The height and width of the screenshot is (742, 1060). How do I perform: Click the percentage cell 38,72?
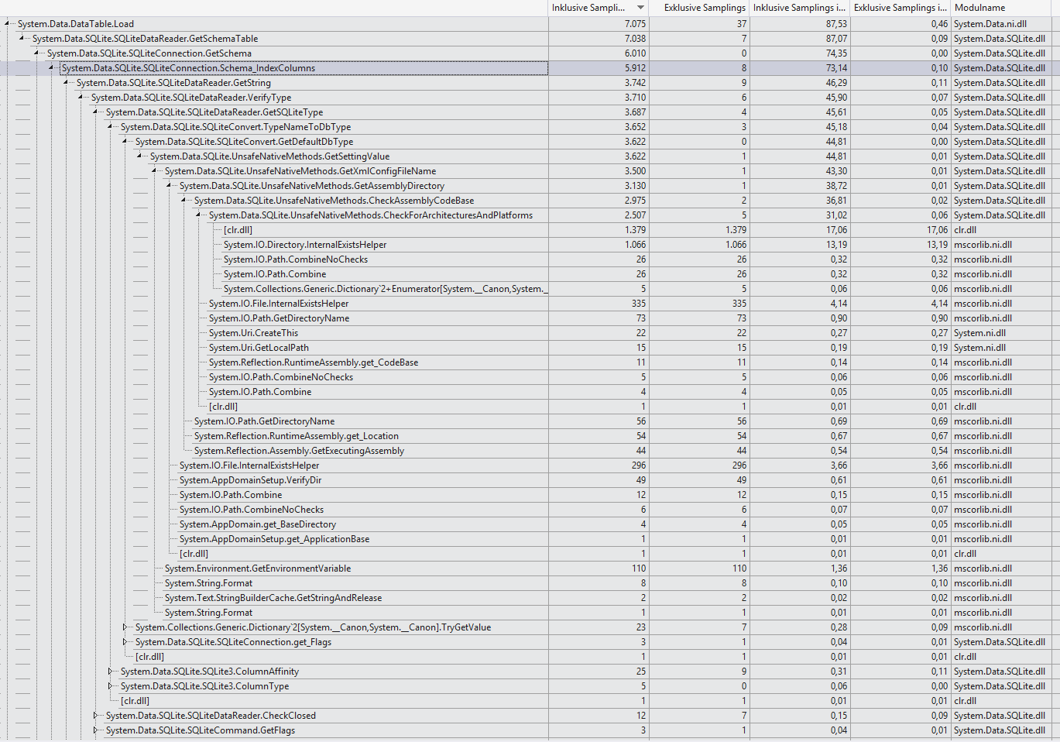(x=836, y=186)
